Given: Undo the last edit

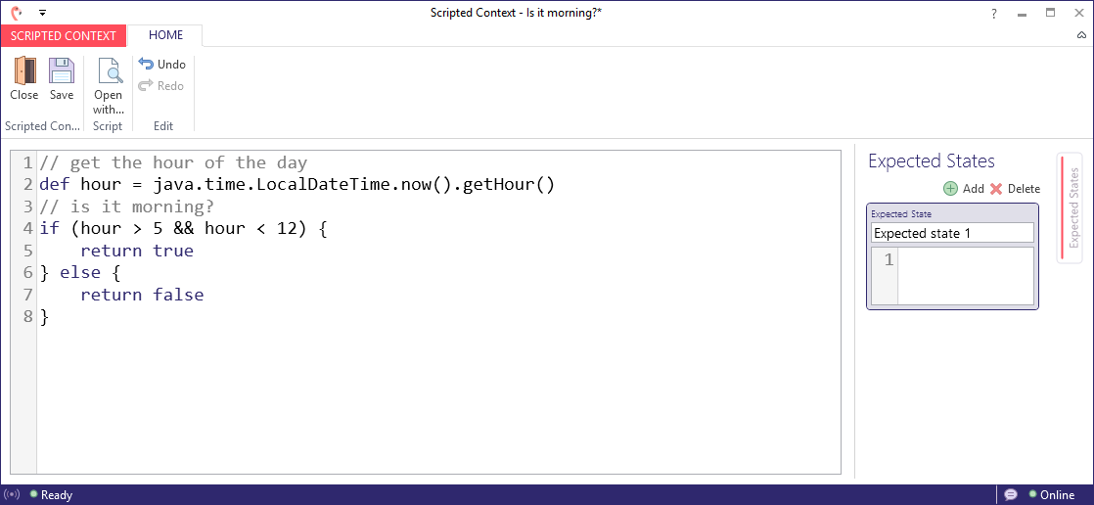Looking at the screenshot, I should click(162, 65).
